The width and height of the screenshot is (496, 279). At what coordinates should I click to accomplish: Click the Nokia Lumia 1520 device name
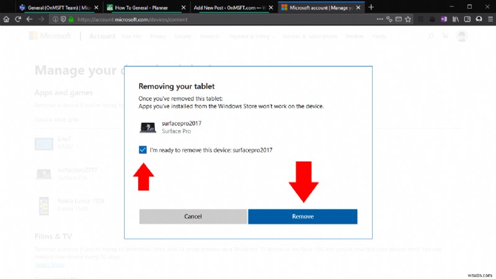pyautogui.click(x=81, y=201)
